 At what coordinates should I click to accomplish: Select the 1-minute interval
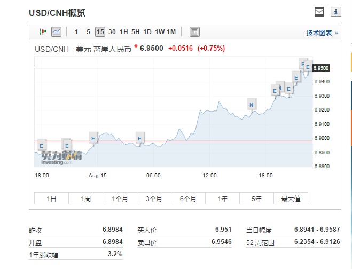76,32
